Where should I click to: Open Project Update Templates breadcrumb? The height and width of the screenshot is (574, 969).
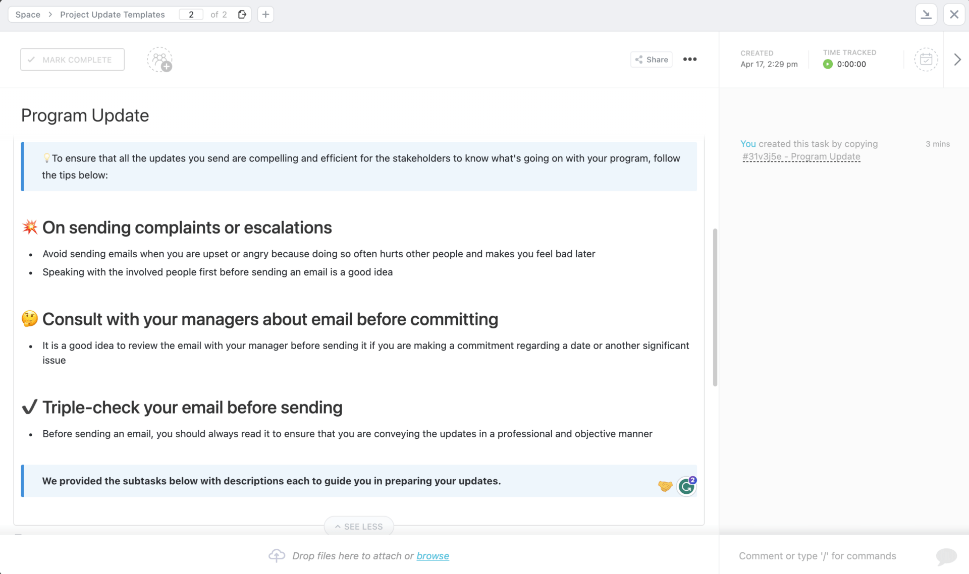(112, 15)
